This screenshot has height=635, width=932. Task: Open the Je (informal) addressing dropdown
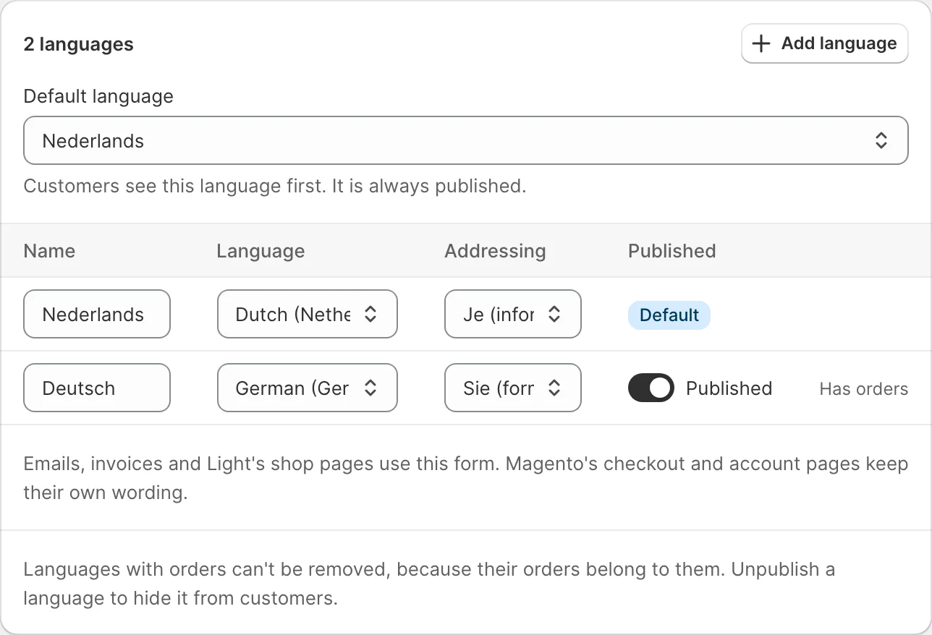click(513, 314)
